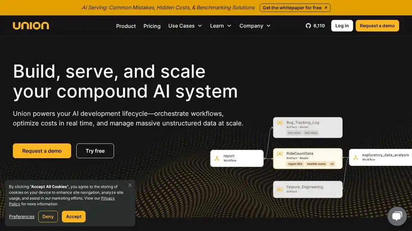Click the Bug_Tracking_Log card title
The width and height of the screenshot is (412, 231).
303,122
